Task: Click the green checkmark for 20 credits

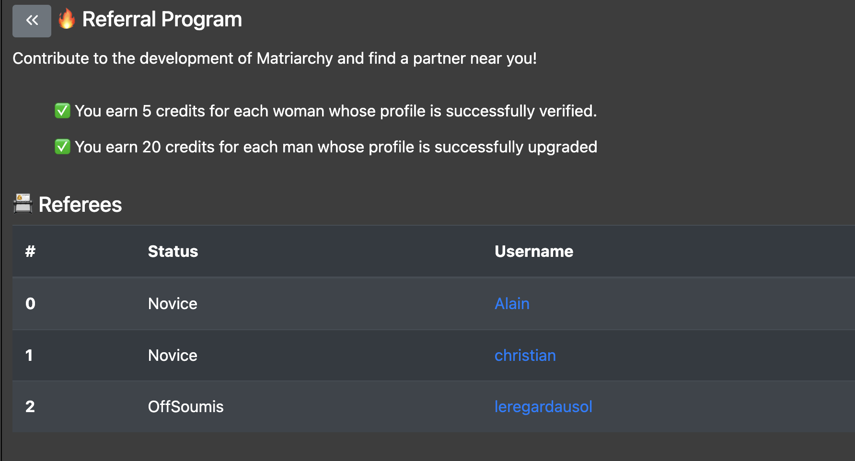Action: [62, 147]
